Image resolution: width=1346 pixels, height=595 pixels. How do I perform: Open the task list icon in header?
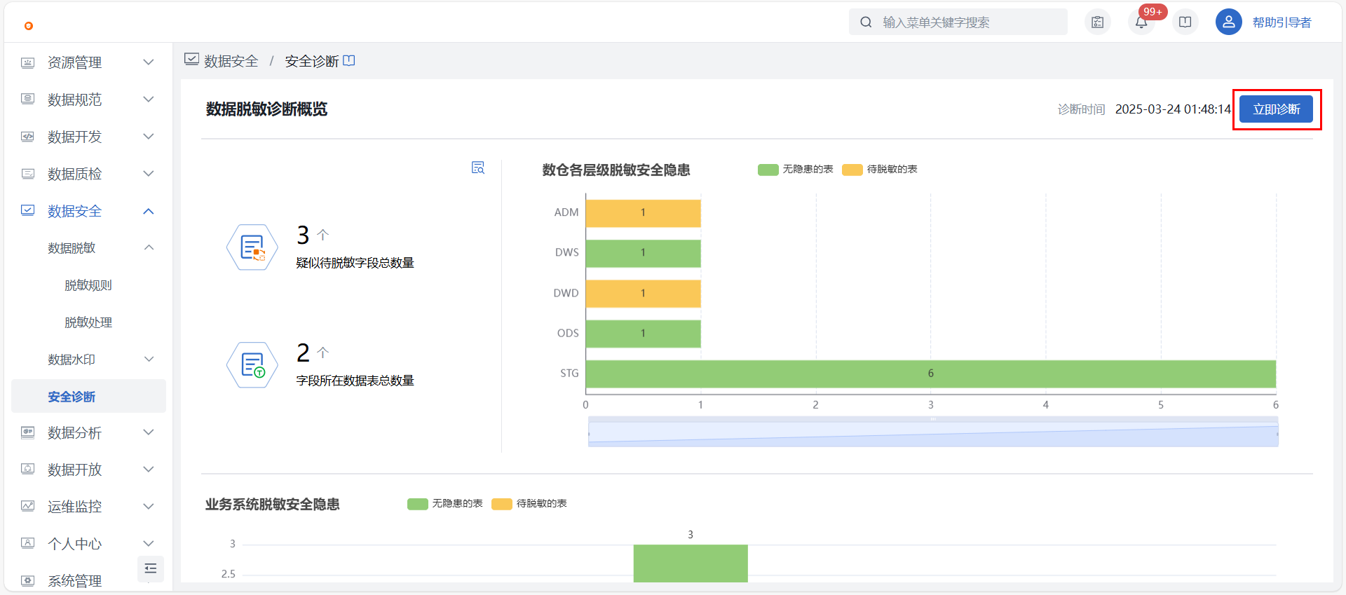point(1098,22)
